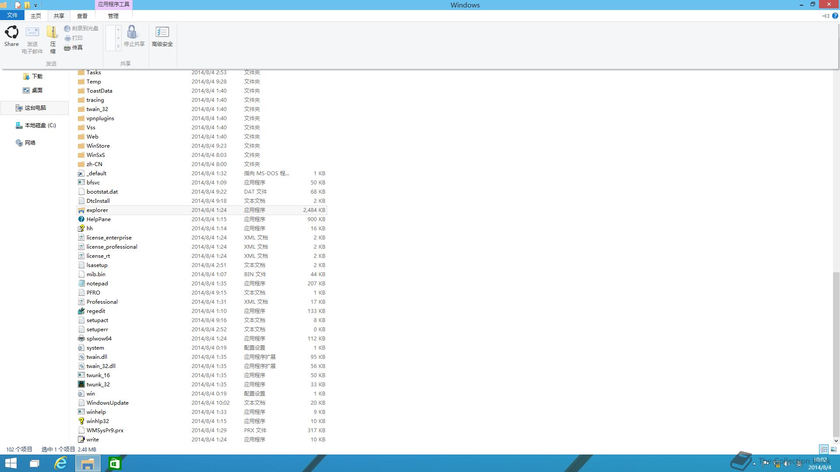Click the collapse/pin ribbon icon

pyautogui.click(x=826, y=16)
